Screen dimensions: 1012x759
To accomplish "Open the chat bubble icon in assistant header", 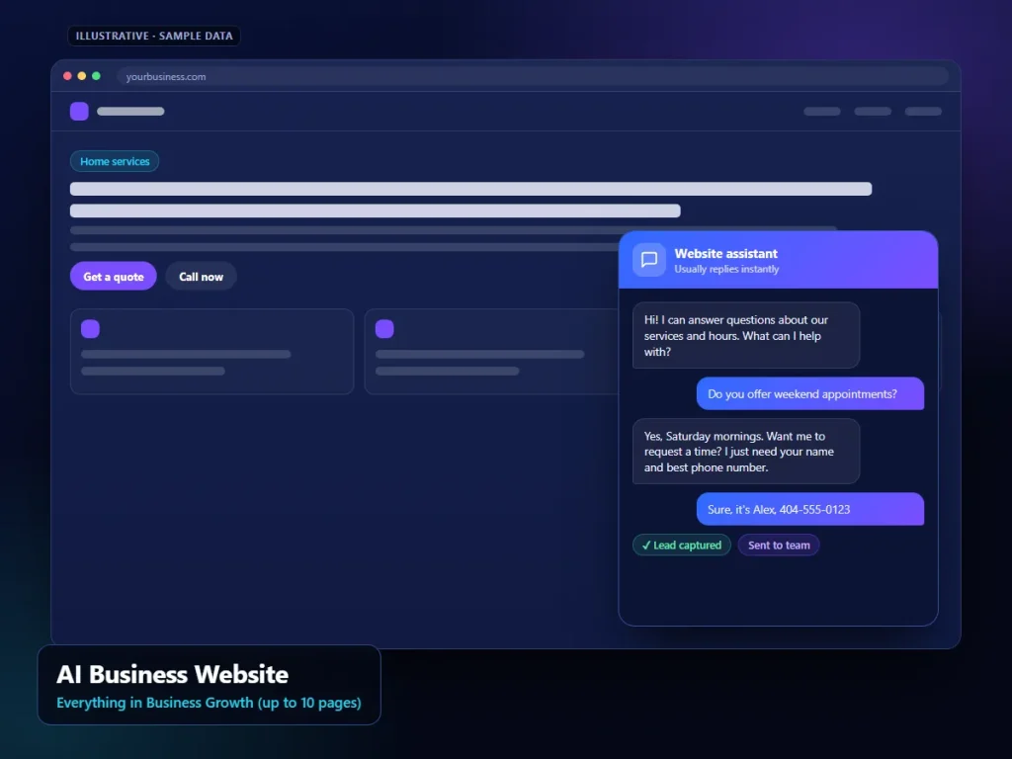I will [648, 260].
